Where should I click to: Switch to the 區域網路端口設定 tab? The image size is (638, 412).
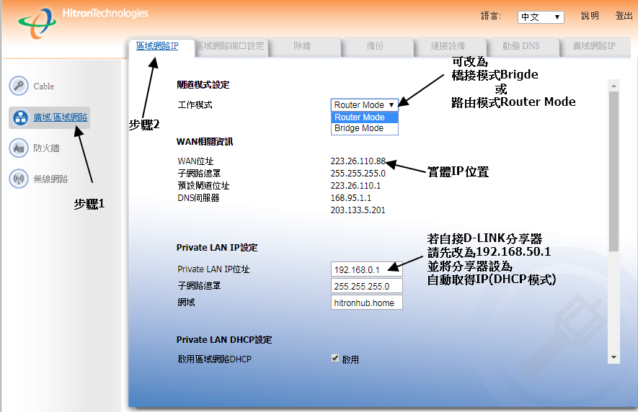point(230,46)
